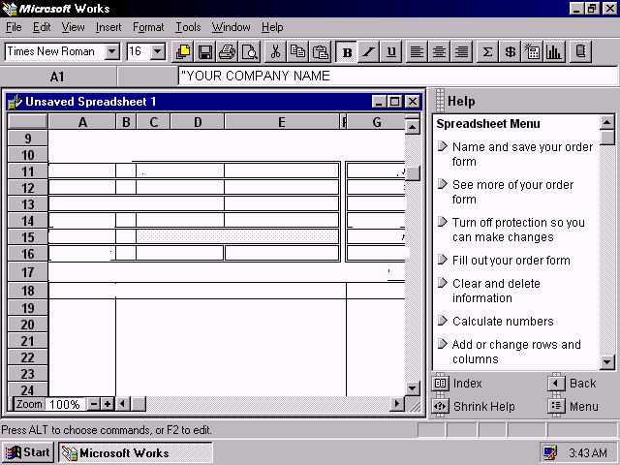The width and height of the screenshot is (620, 465).
Task: Open the Edit menu
Action: tap(42, 27)
